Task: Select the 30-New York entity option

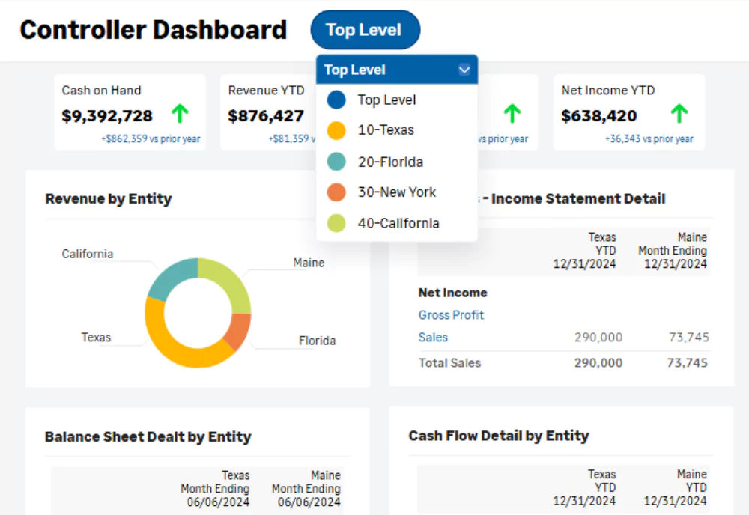Action: [396, 192]
